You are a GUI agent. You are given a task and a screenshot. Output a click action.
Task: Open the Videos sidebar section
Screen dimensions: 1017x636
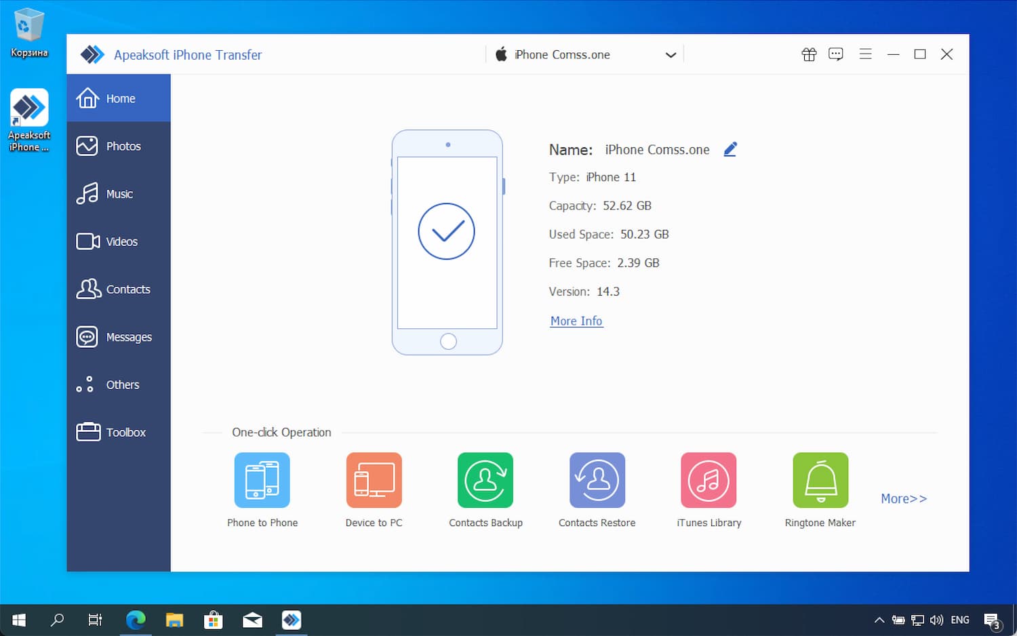pyautogui.click(x=119, y=241)
